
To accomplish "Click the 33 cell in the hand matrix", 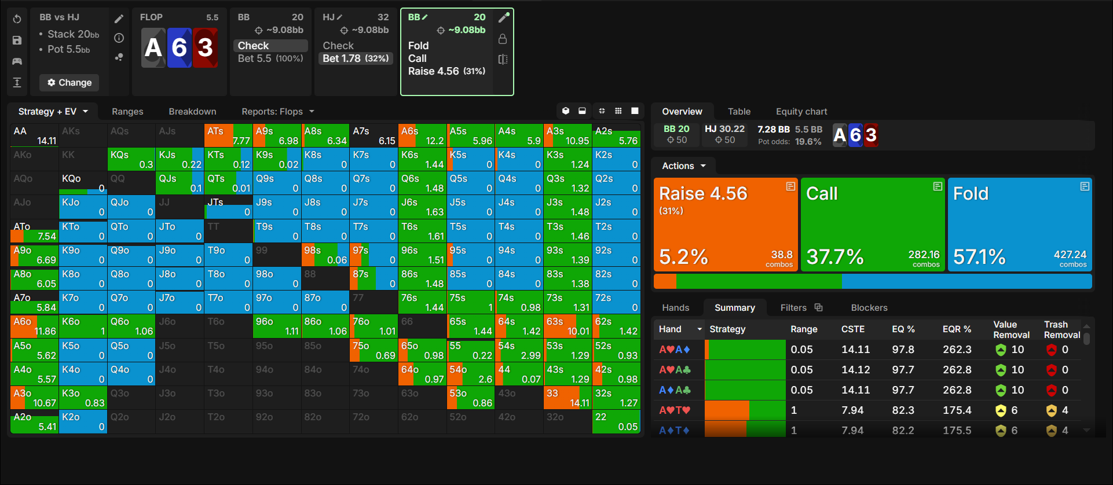I will click(568, 398).
